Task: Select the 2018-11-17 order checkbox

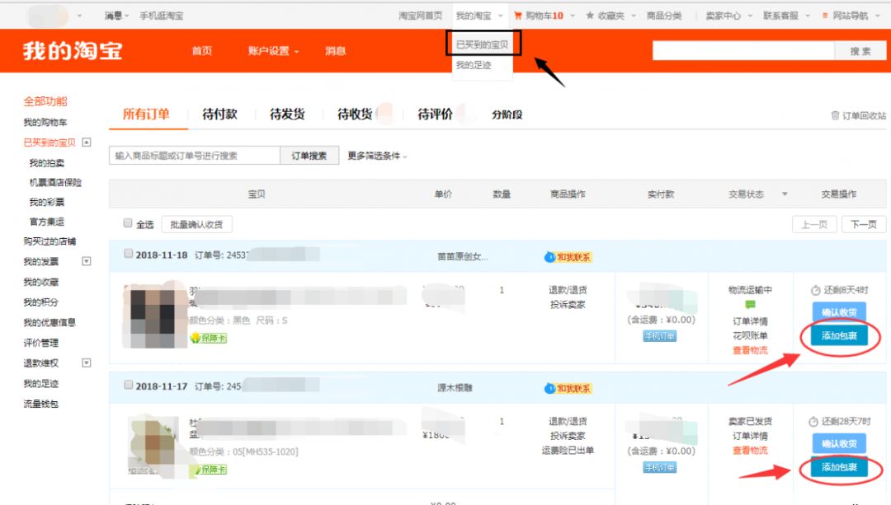Action: coord(129,385)
